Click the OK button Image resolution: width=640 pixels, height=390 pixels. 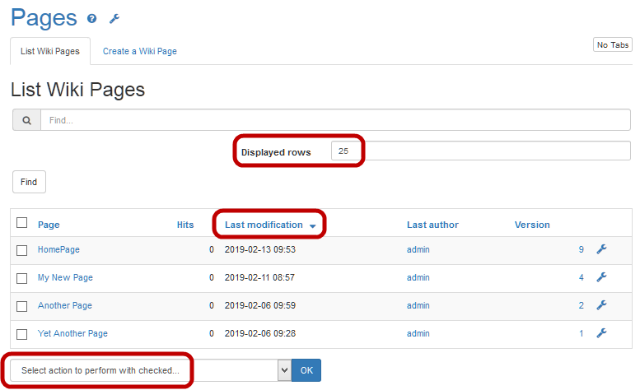click(306, 370)
